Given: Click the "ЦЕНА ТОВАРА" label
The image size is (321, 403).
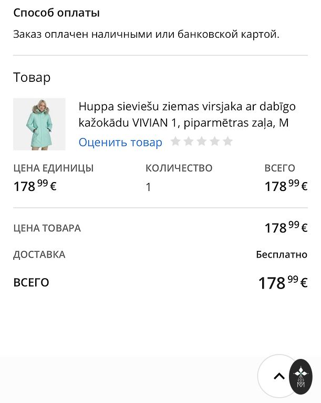Looking at the screenshot, I should click(x=47, y=228).
